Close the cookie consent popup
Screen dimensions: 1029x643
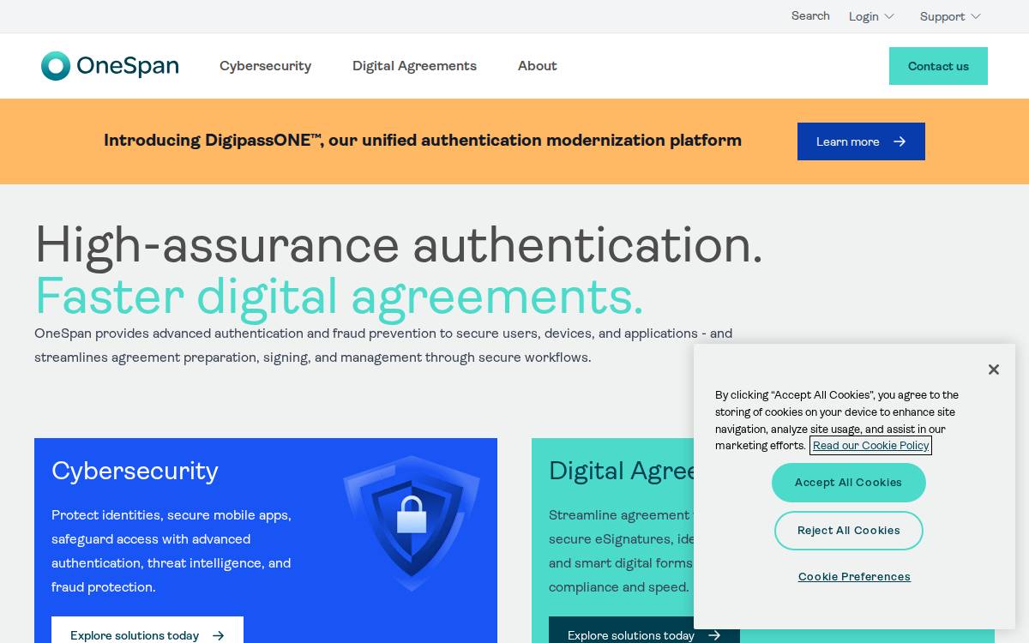pos(993,370)
